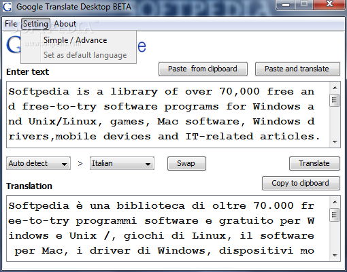This screenshot has width=347, height=272.
Task: Close the open Setting menu
Action: tap(35, 24)
